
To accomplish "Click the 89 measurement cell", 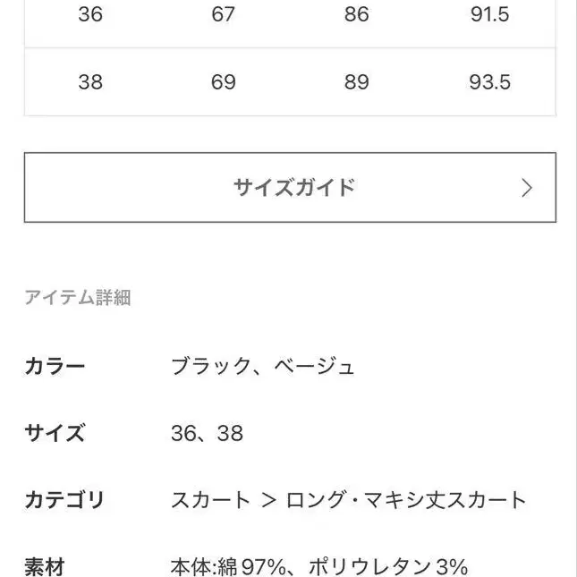I will pos(356,82).
